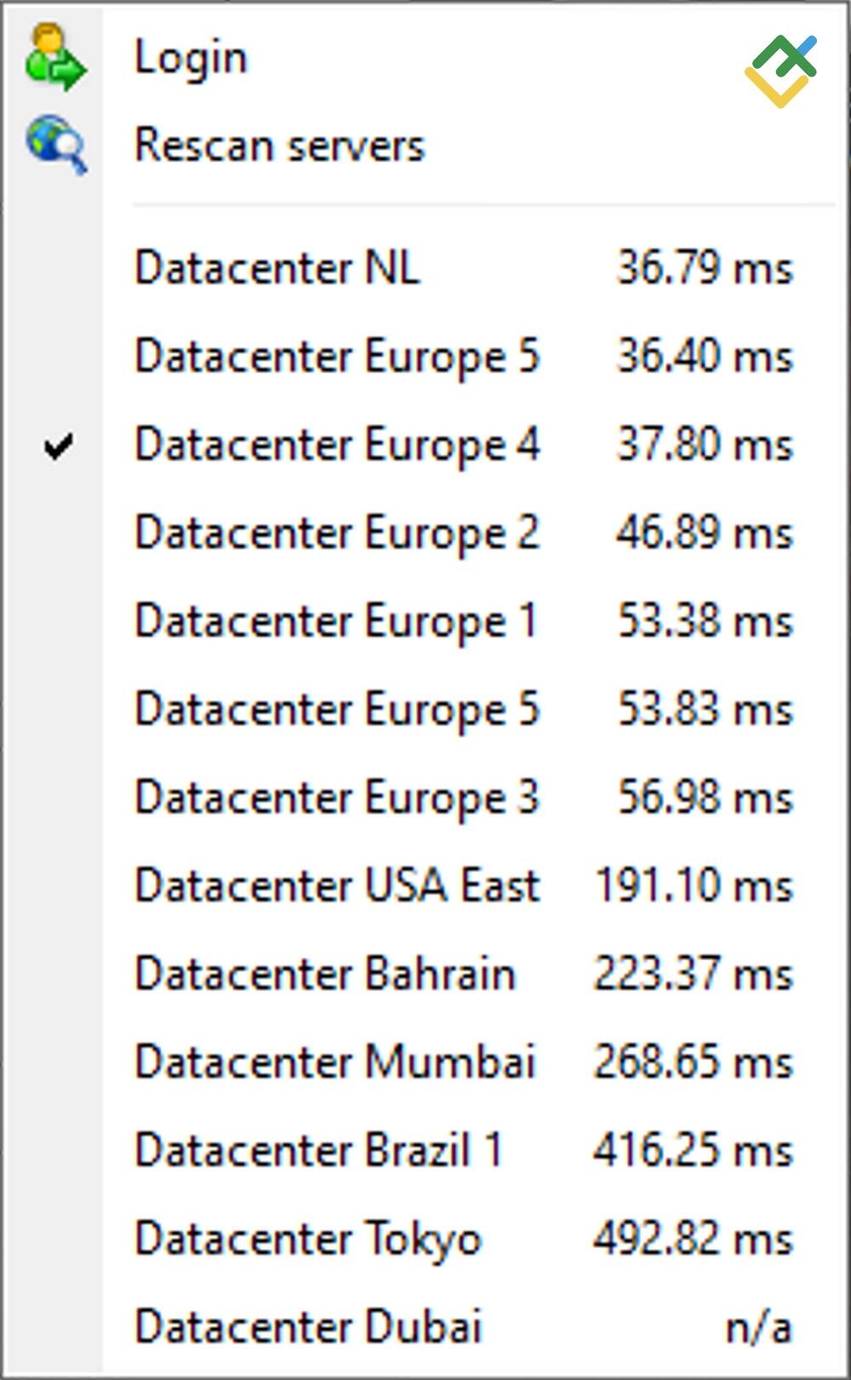Select Datacenter Brazil 1 server

tap(318, 1150)
